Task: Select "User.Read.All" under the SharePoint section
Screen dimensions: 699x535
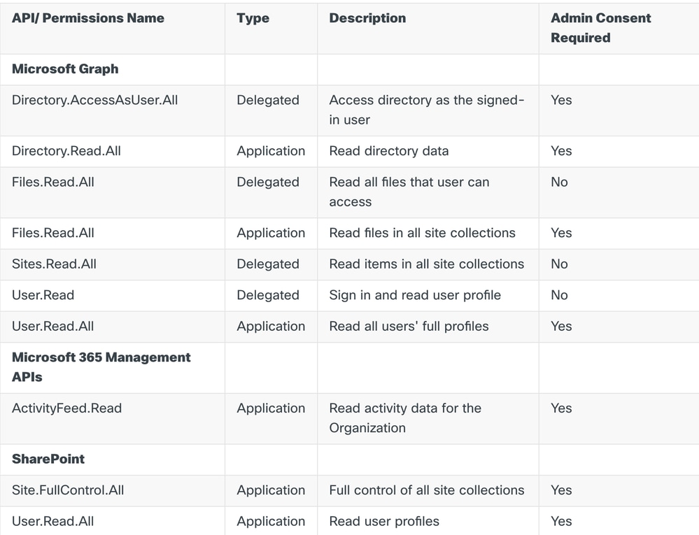Action: tap(53, 522)
